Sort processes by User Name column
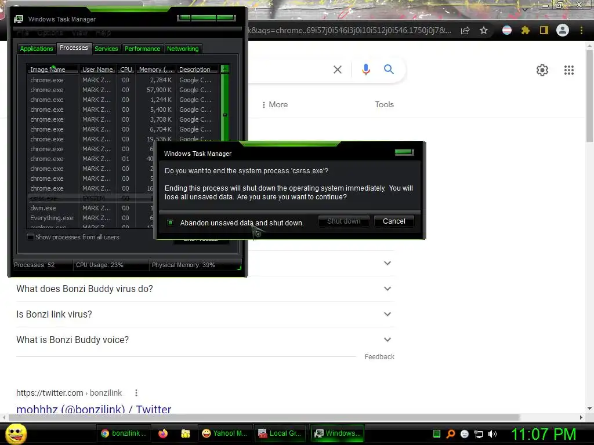 click(x=97, y=70)
